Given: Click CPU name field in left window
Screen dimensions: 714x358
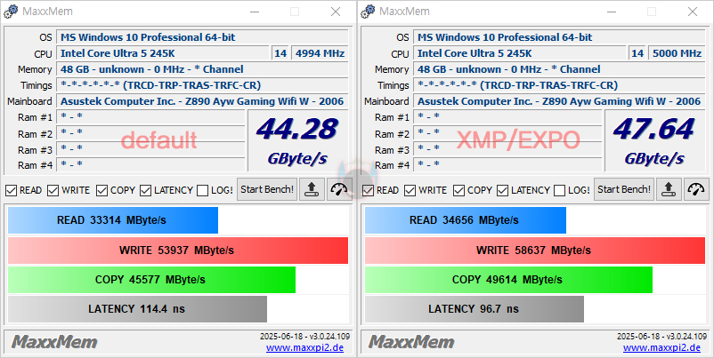Looking at the screenshot, I should pyautogui.click(x=163, y=53).
